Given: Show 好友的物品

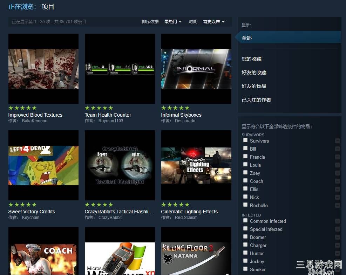Looking at the screenshot, I should click(x=254, y=86).
